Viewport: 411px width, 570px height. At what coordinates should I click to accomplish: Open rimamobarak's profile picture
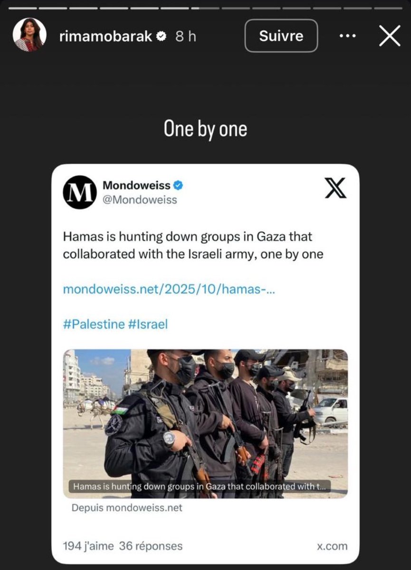point(29,35)
